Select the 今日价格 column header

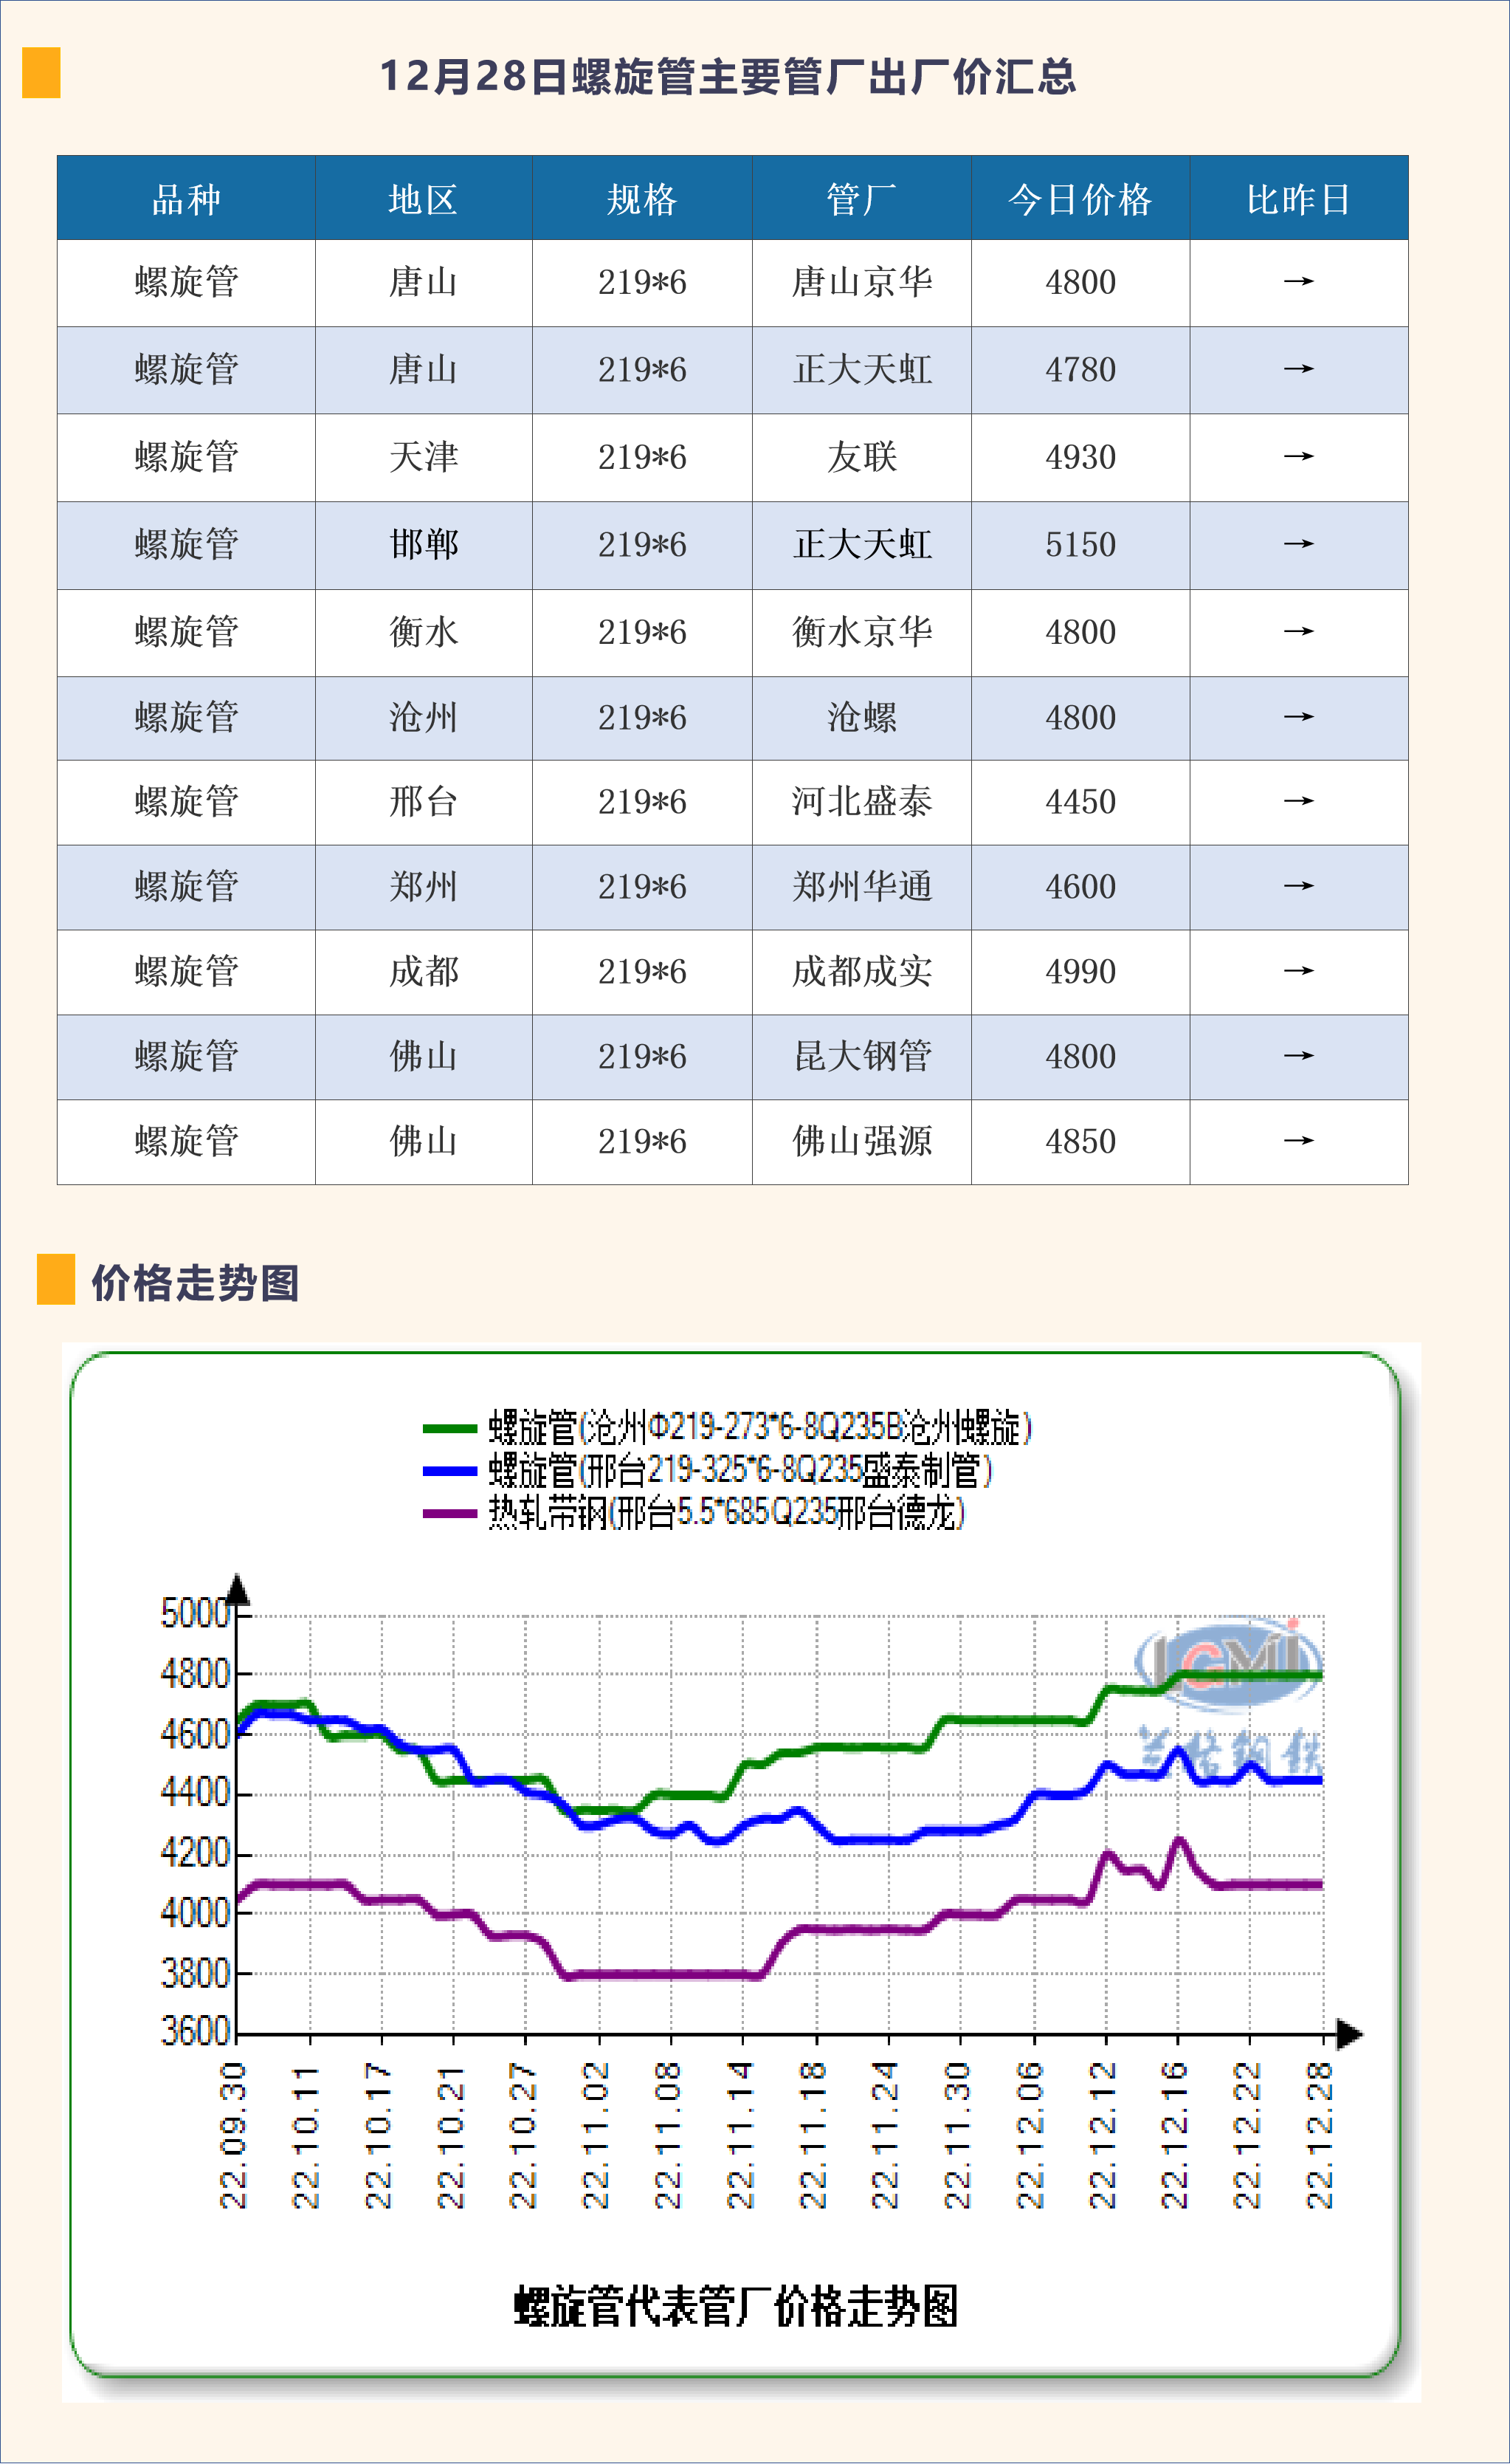(1079, 199)
